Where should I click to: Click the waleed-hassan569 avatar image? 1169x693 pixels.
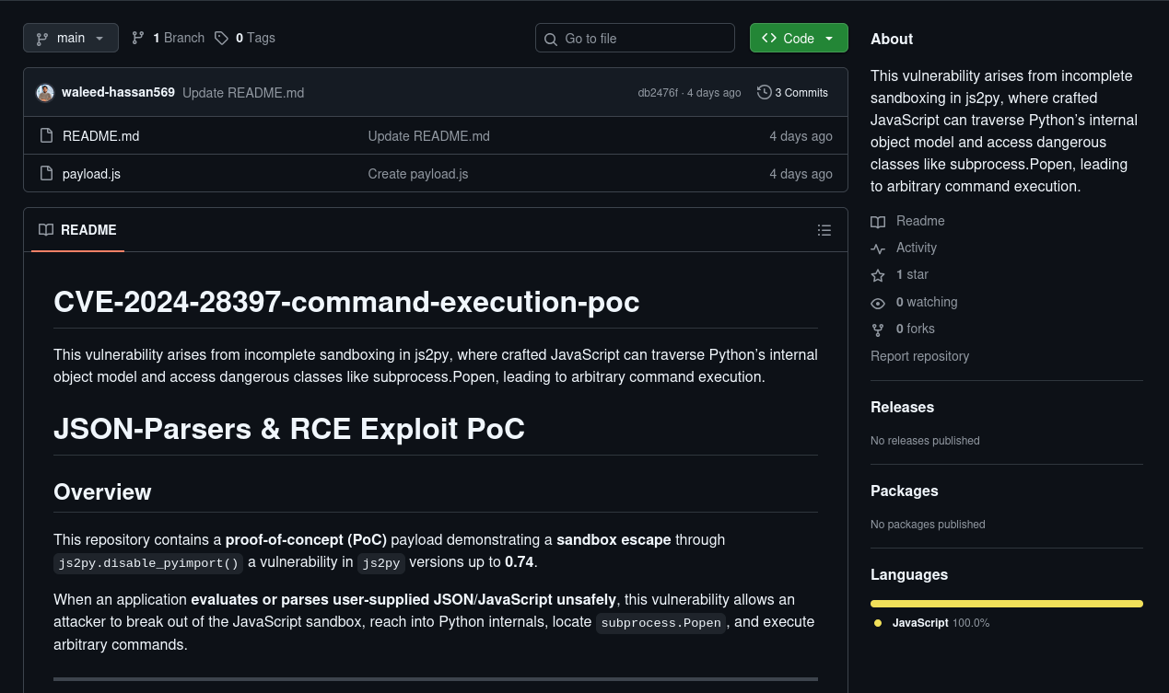[45, 93]
